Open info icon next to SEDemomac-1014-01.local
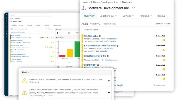The height and width of the screenshot is (100, 178). pyautogui.click(x=117, y=46)
